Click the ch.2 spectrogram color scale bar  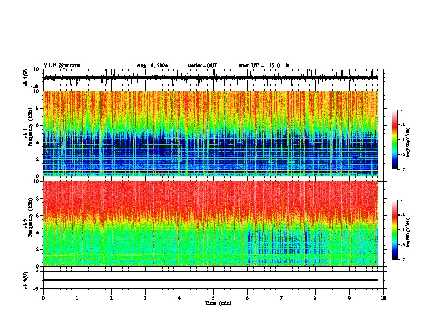tap(394, 230)
